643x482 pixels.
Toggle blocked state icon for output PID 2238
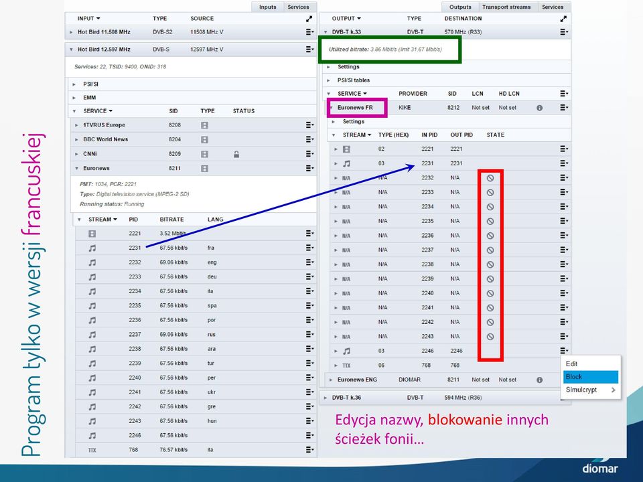pyautogui.click(x=490, y=264)
